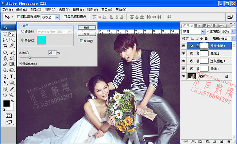Image resolution: width=237 pixels, height=144 pixels.
Task: Switch to the 动作 tab
Action: point(221,26)
